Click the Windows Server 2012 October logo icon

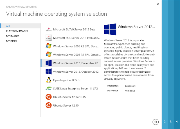coord(49,72)
